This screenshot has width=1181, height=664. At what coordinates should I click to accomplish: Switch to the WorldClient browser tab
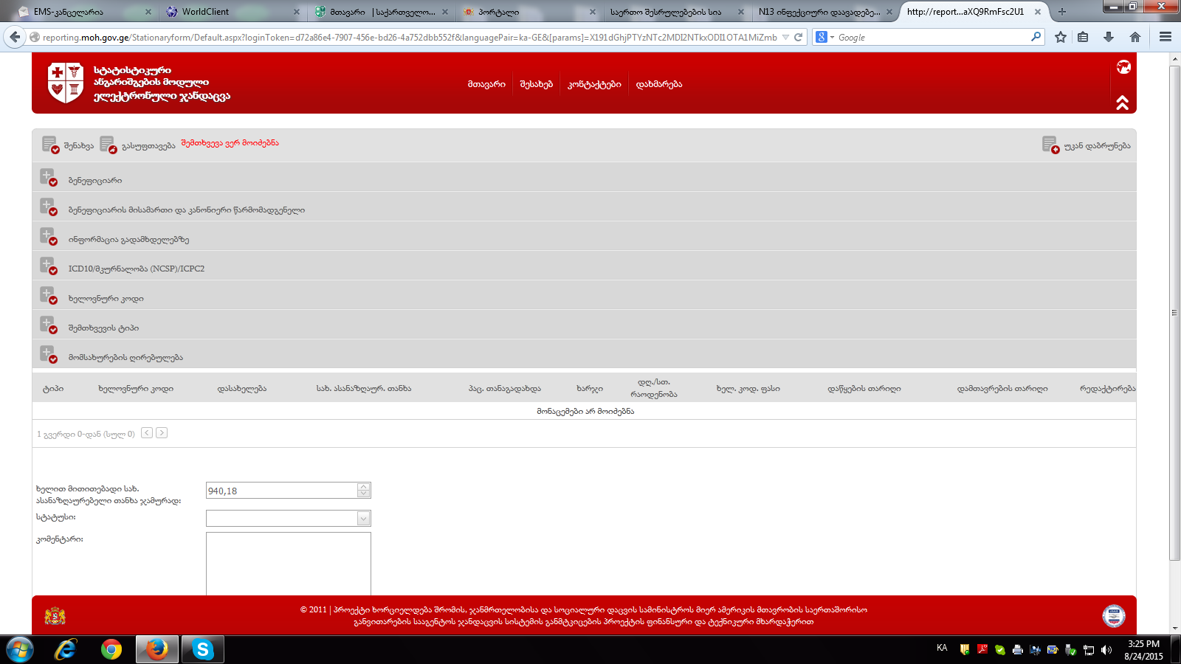tap(205, 12)
